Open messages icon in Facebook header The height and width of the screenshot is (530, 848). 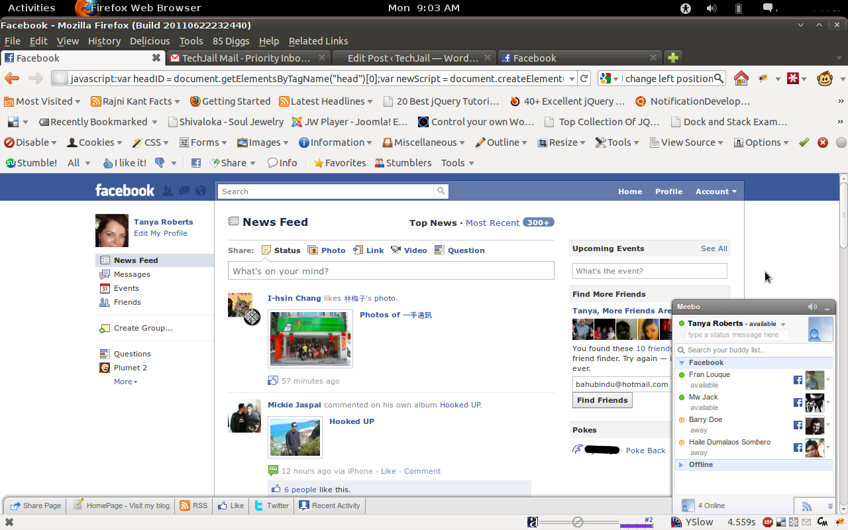184,191
